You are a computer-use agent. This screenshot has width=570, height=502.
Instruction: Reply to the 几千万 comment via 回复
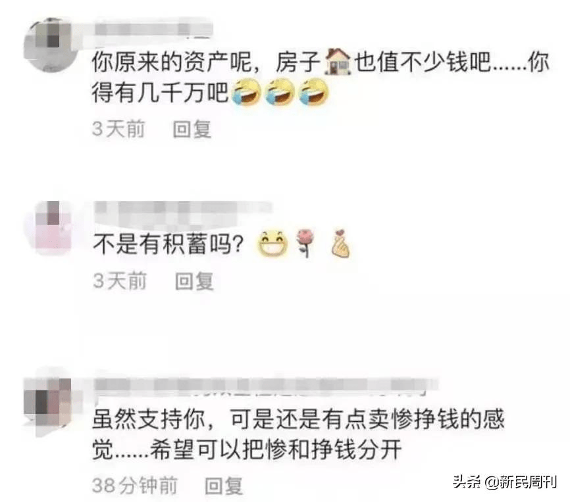click(192, 129)
